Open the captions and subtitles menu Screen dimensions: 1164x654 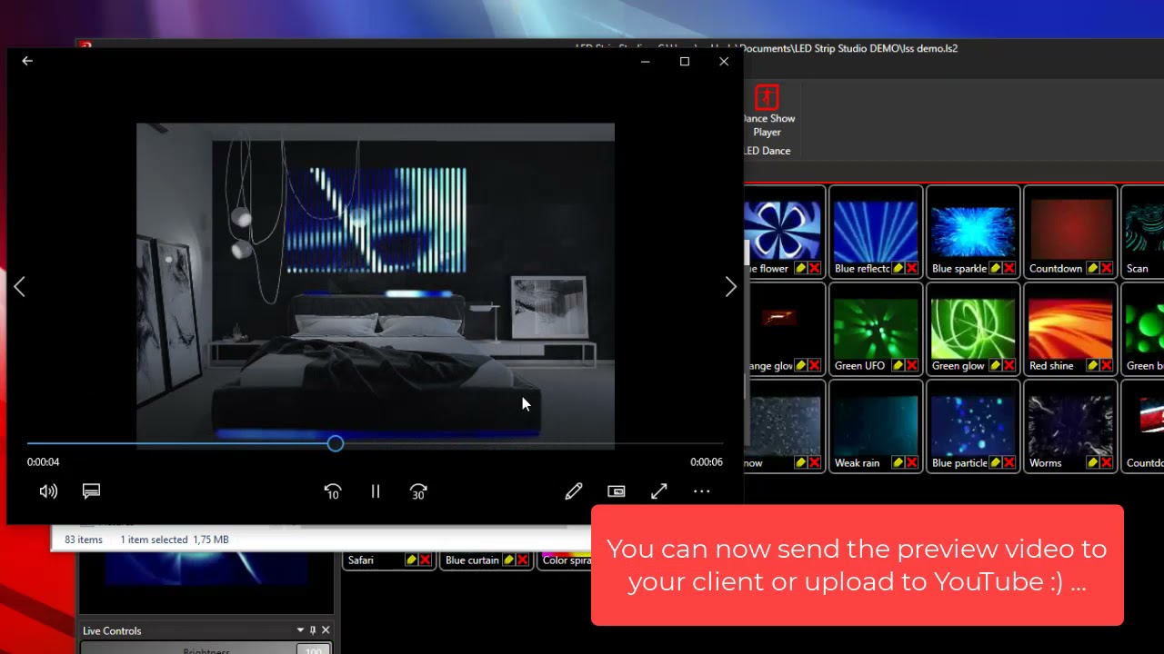point(91,491)
